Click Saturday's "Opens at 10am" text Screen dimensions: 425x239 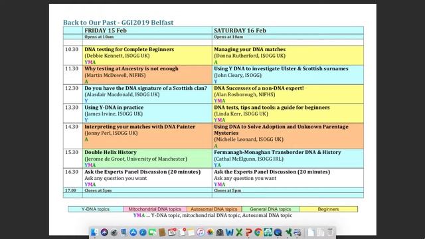pyautogui.click(x=228, y=37)
